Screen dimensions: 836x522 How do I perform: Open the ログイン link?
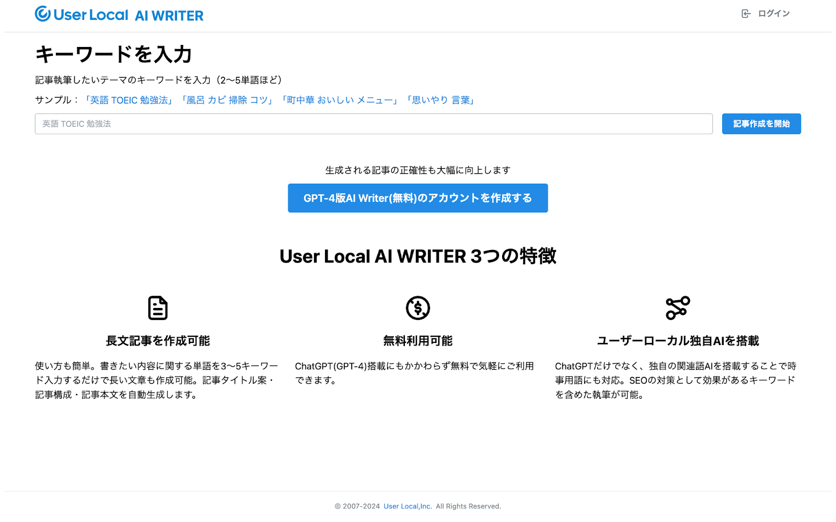774,14
